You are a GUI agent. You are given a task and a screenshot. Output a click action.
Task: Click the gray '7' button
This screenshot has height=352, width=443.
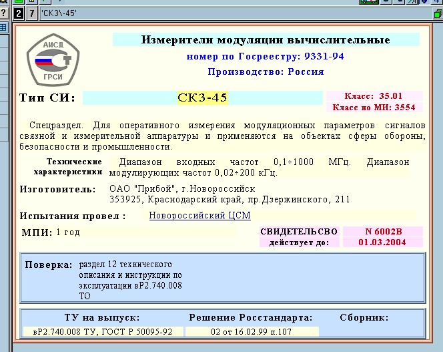(x=31, y=13)
